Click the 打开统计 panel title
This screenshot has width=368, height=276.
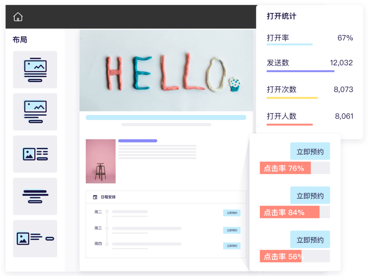[281, 16]
